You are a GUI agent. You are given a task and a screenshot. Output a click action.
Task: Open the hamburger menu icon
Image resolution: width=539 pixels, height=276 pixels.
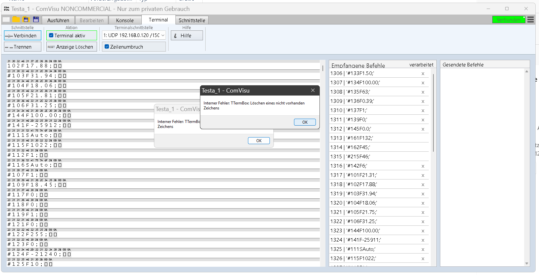click(530, 20)
